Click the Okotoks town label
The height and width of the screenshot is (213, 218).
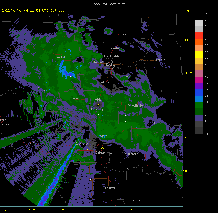pyautogui.click(x=104, y=177)
